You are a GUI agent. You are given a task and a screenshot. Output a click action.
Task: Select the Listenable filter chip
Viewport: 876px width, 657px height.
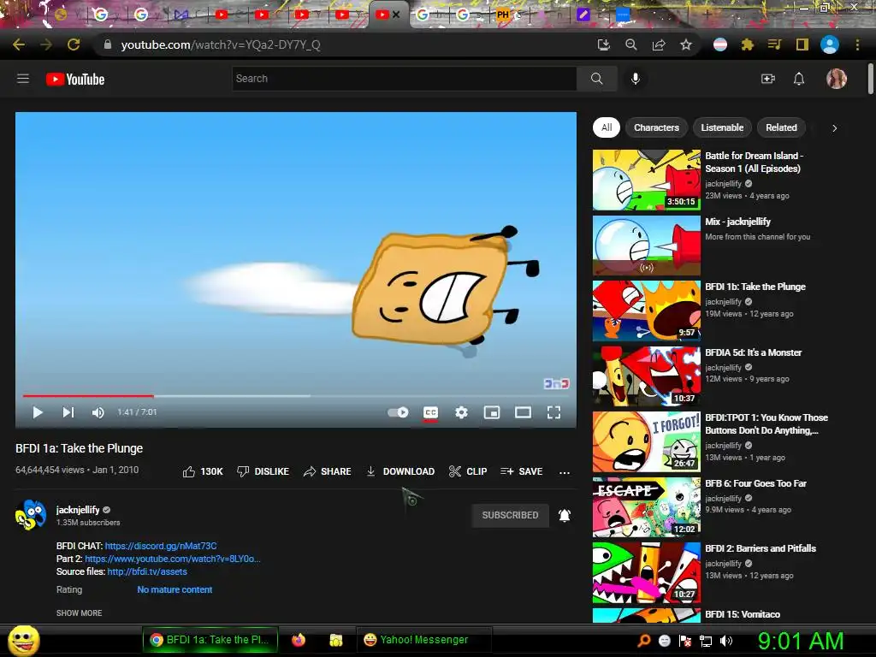[x=722, y=127]
